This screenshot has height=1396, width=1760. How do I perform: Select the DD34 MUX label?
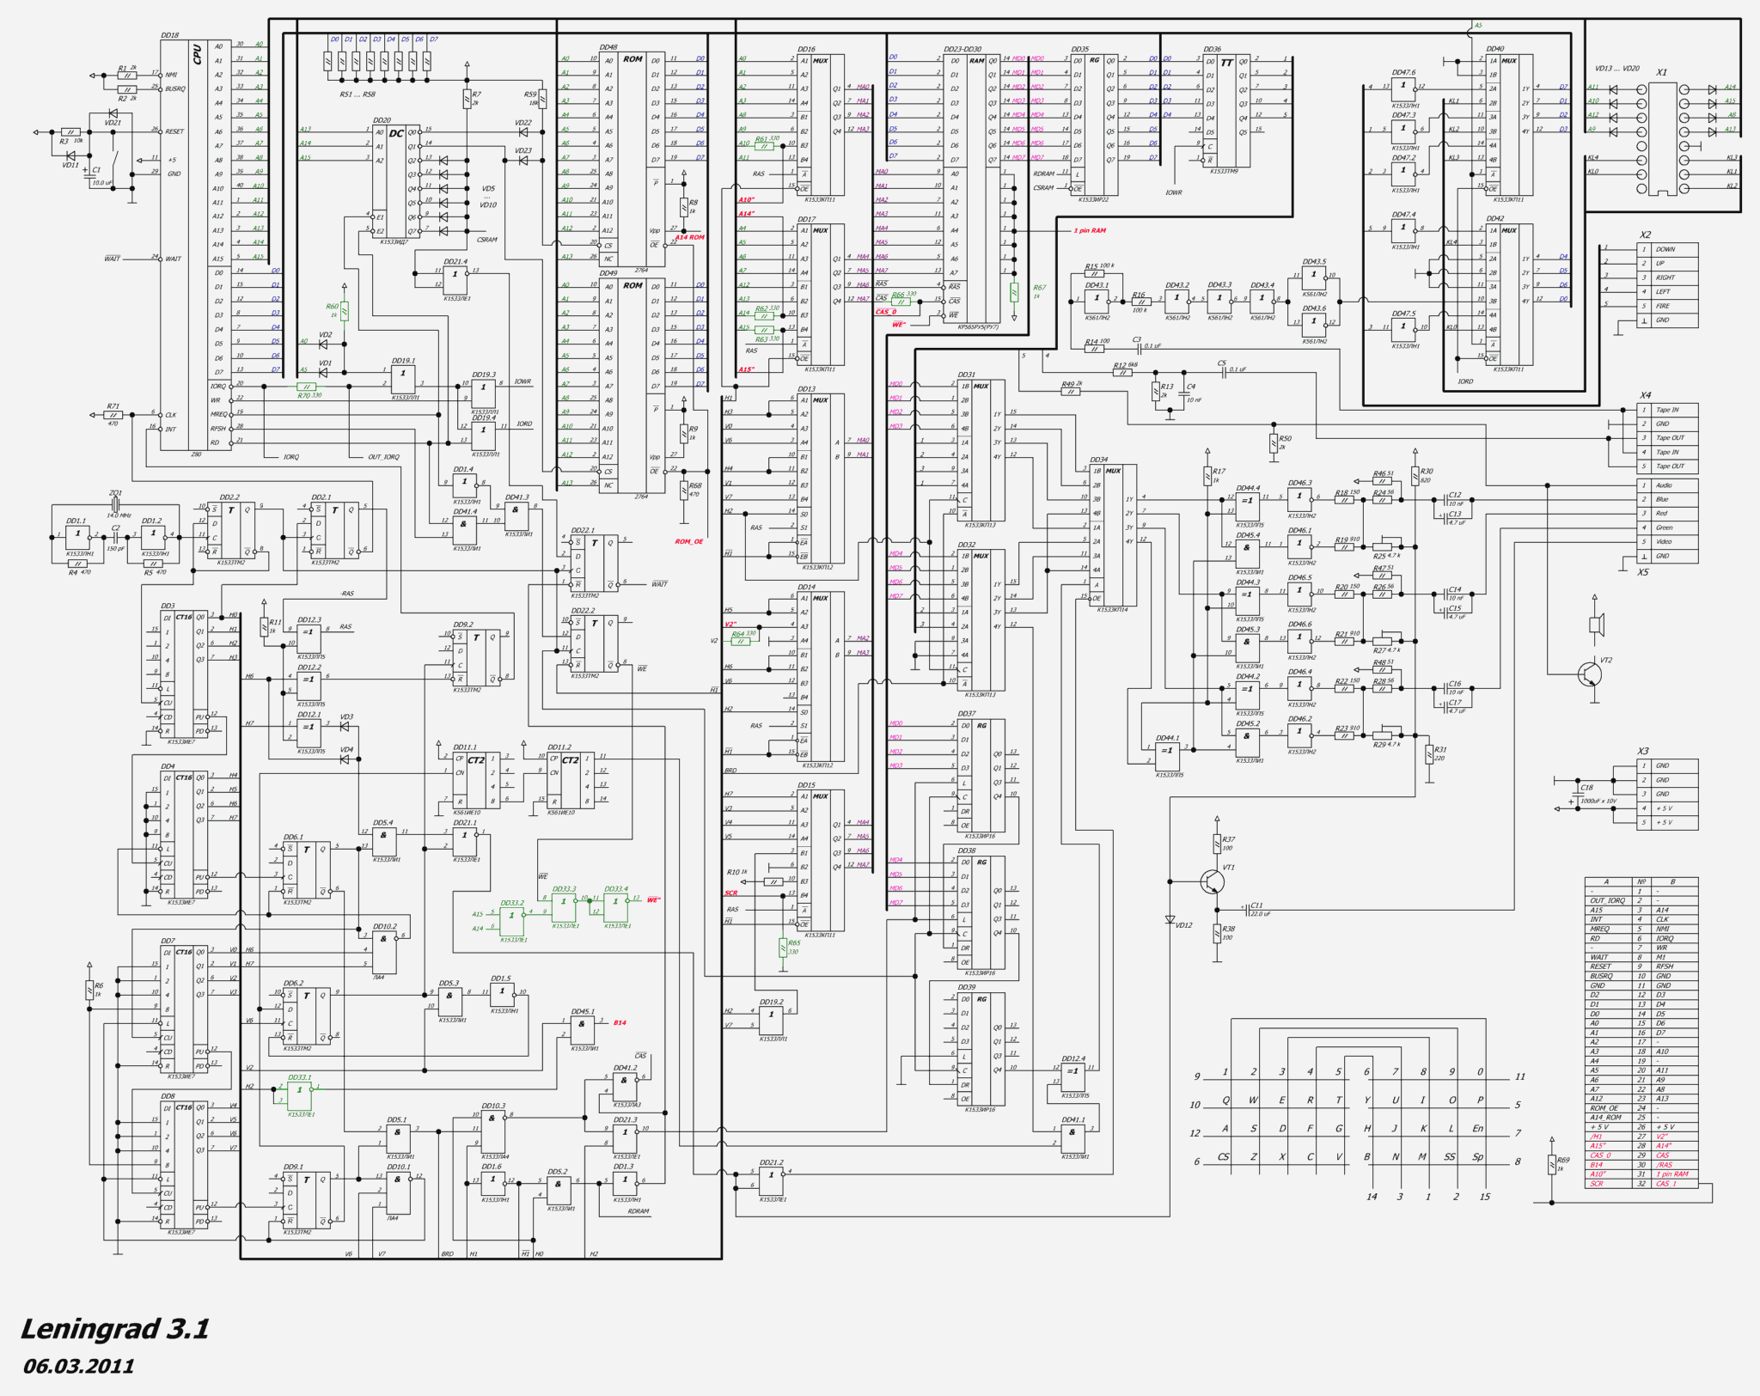(x=1099, y=460)
